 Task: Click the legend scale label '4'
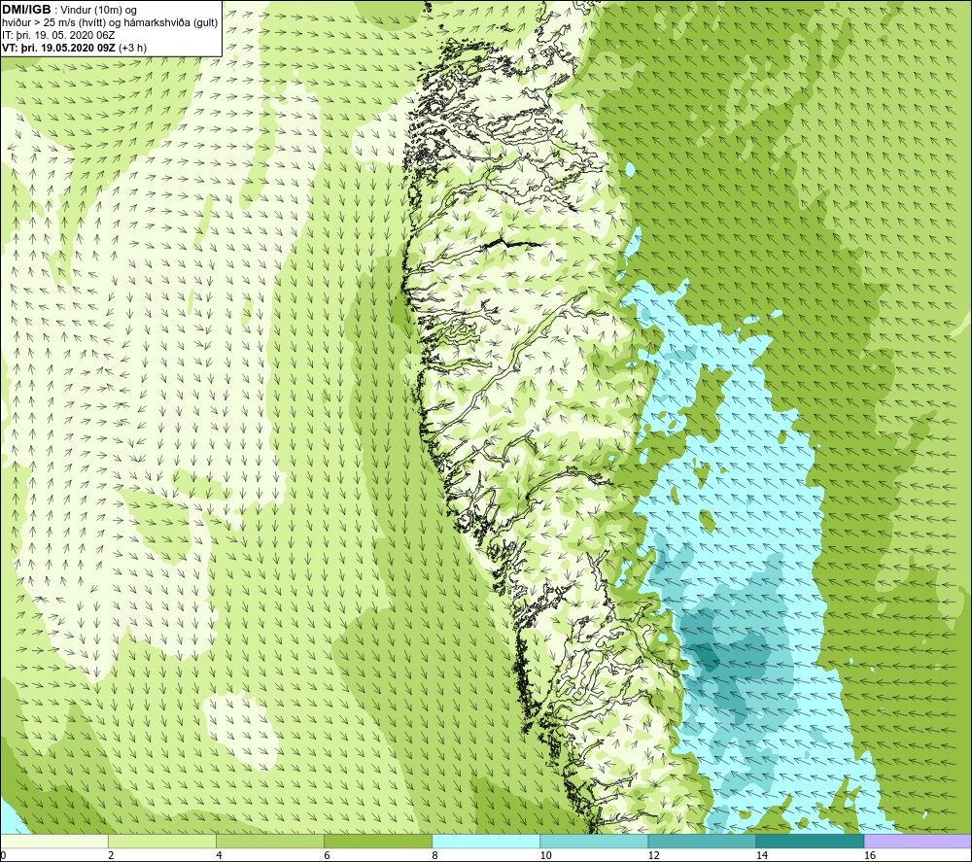[219, 856]
